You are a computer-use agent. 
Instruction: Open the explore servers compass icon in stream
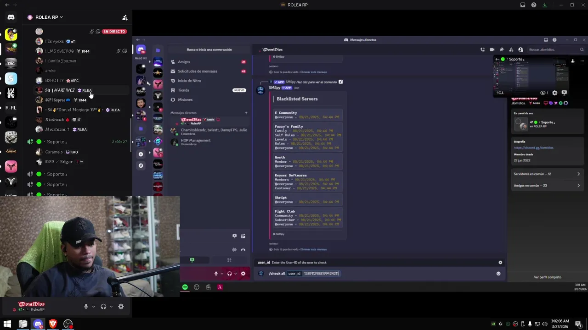(141, 165)
